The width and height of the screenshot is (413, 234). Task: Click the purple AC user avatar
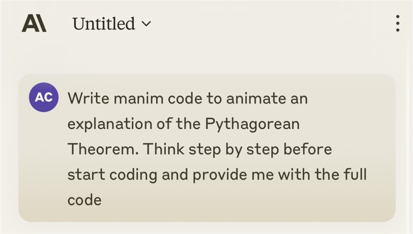click(44, 97)
